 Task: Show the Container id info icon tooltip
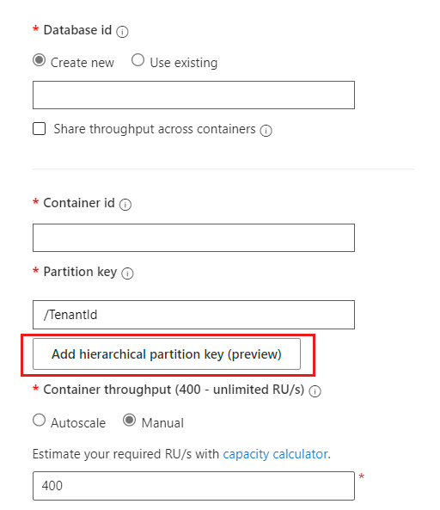pyautogui.click(x=125, y=205)
